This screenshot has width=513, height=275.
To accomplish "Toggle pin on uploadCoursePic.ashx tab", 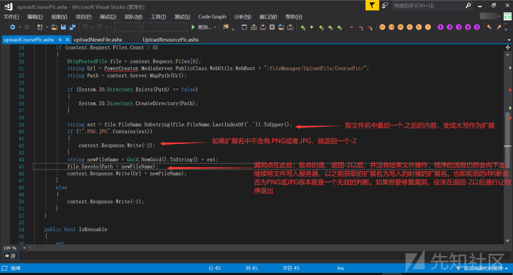I will (60, 40).
